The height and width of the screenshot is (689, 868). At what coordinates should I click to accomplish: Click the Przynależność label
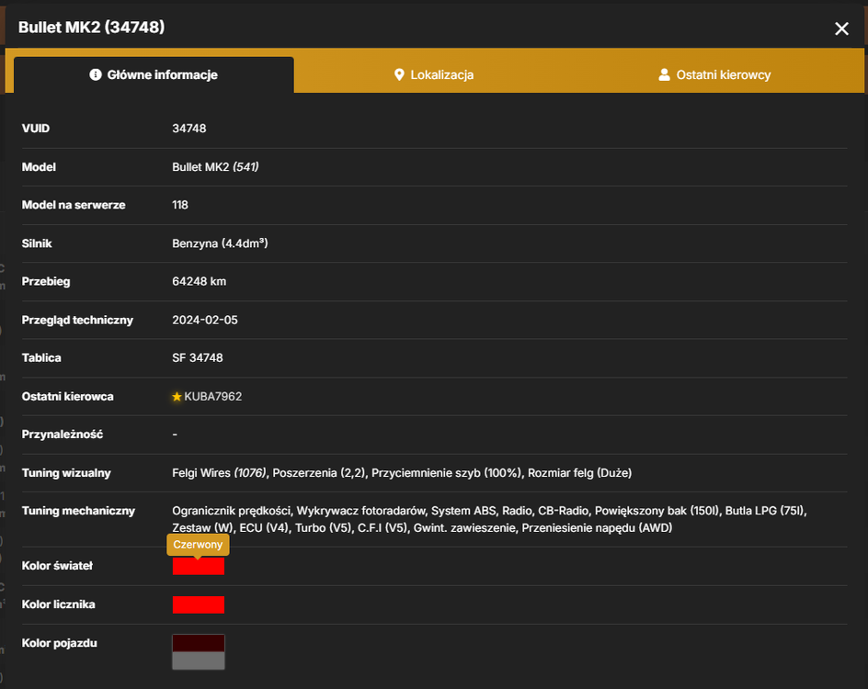(62, 435)
